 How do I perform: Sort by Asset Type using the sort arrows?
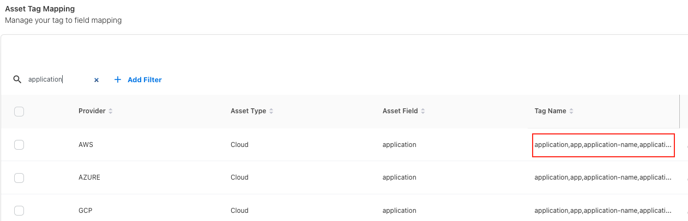(x=271, y=111)
